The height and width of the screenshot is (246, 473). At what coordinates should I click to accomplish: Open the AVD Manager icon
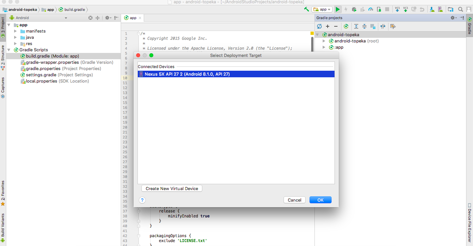click(x=440, y=10)
